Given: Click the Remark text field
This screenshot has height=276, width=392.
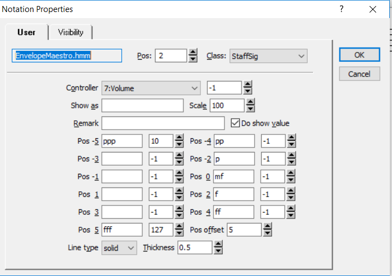Looking at the screenshot, I should tap(163, 124).
